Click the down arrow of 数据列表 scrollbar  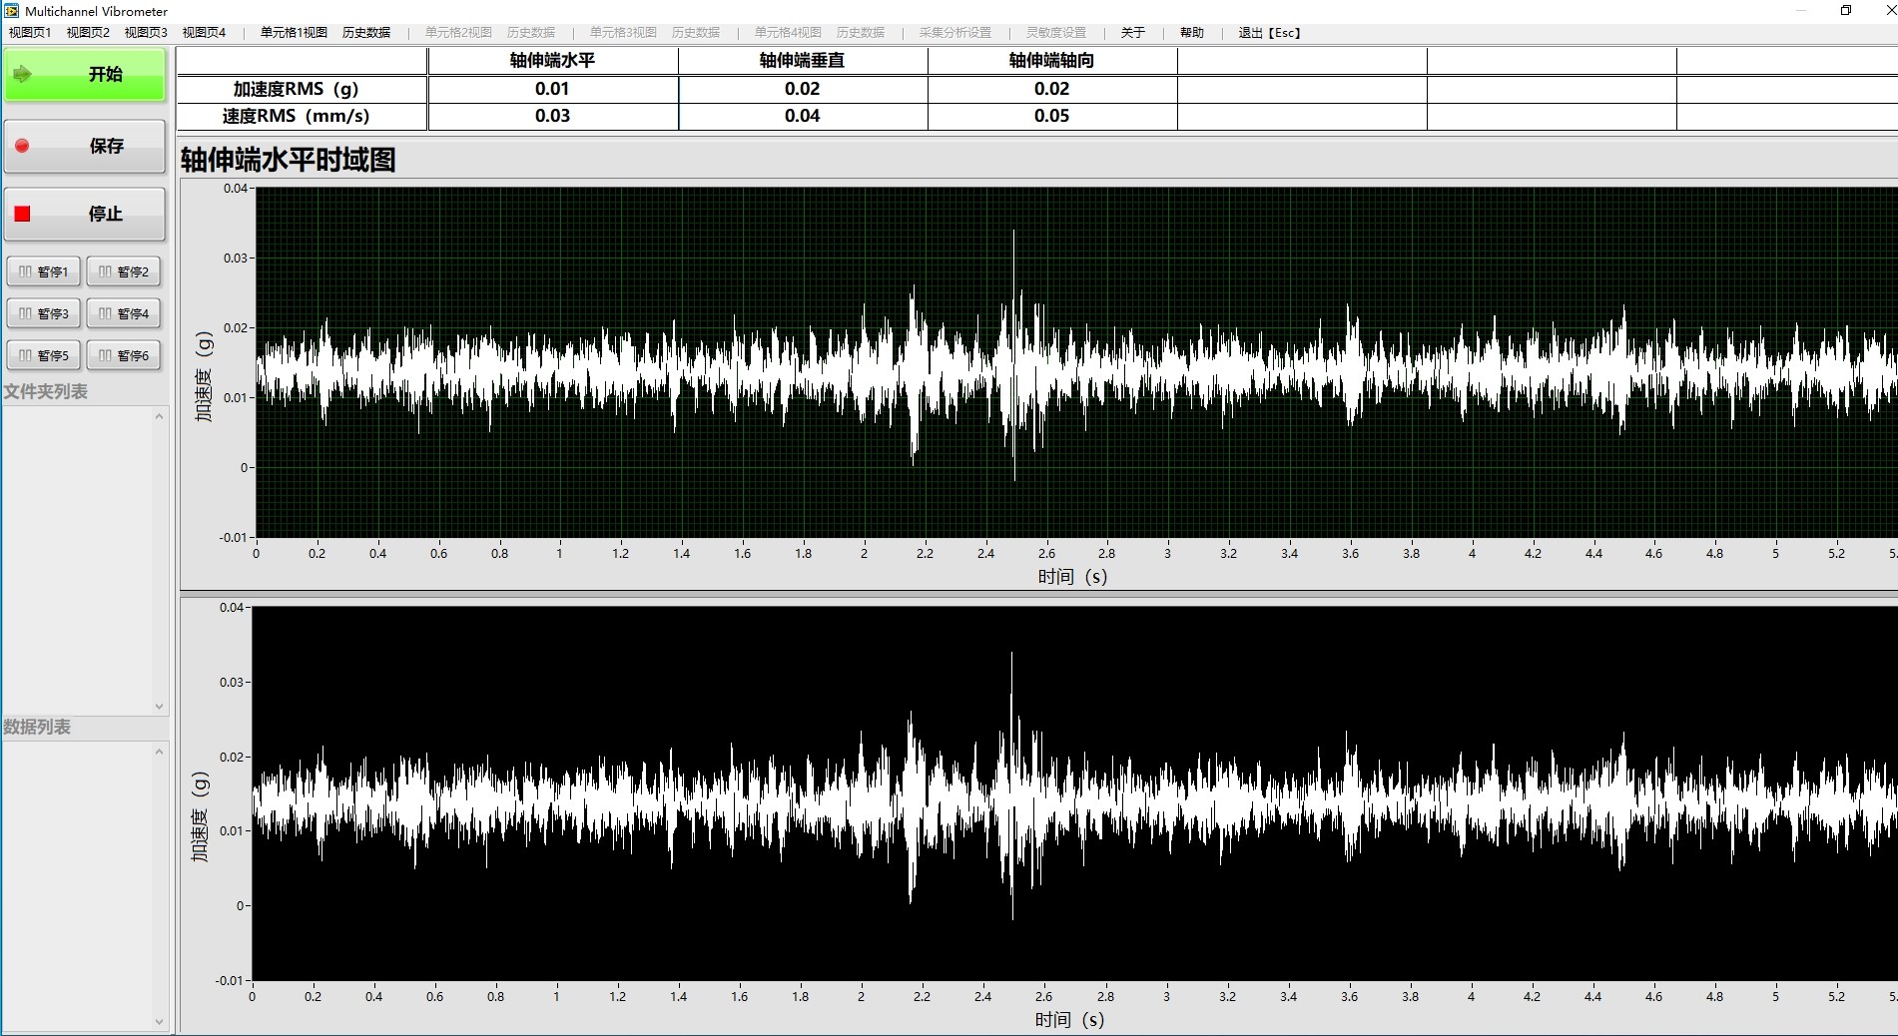point(159,1021)
